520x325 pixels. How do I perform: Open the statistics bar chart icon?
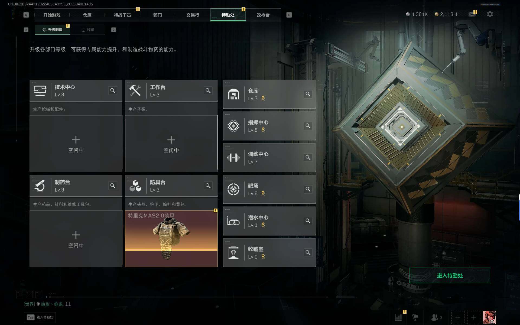pyautogui.click(x=398, y=317)
